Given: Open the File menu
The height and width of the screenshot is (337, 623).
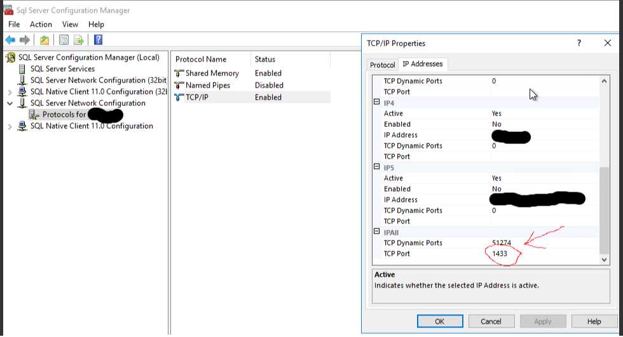Looking at the screenshot, I should click(x=14, y=24).
